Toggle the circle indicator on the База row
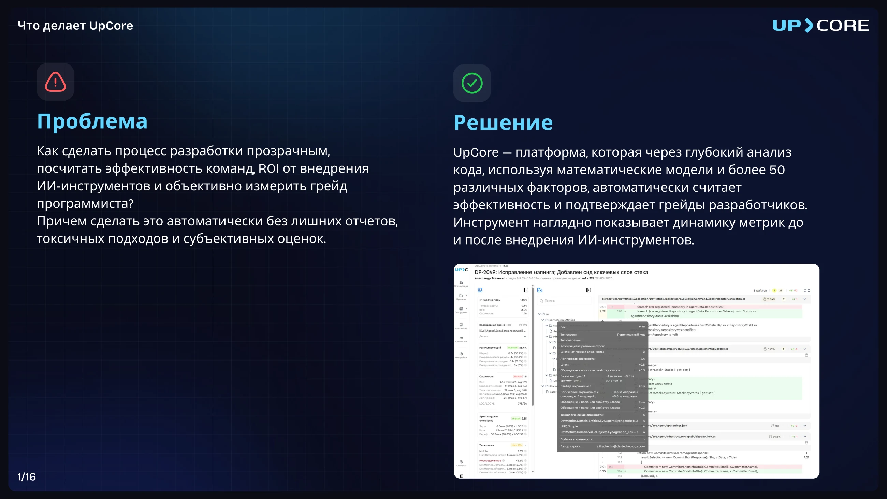This screenshot has width=887, height=499. (x=525, y=430)
